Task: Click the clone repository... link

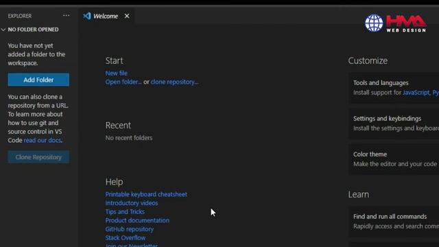Action: click(x=174, y=82)
